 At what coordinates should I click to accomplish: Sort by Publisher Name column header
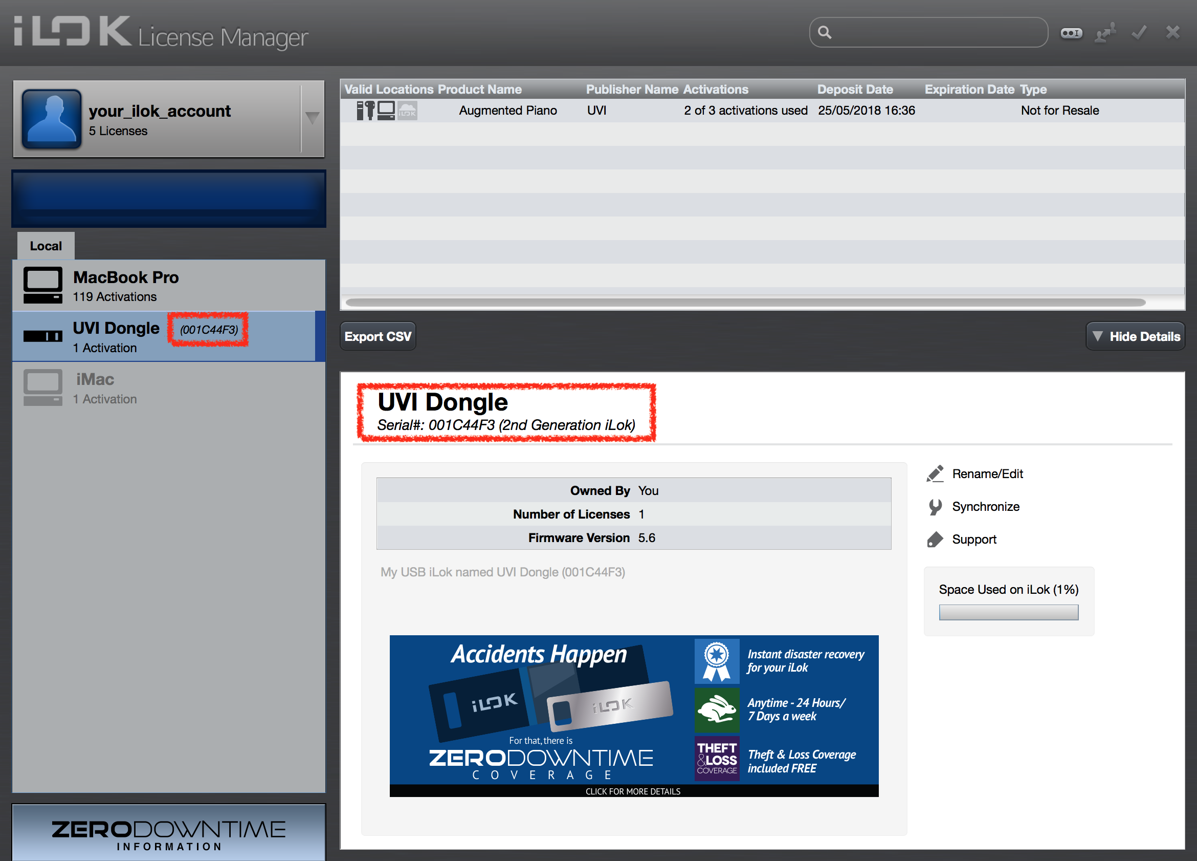click(632, 89)
